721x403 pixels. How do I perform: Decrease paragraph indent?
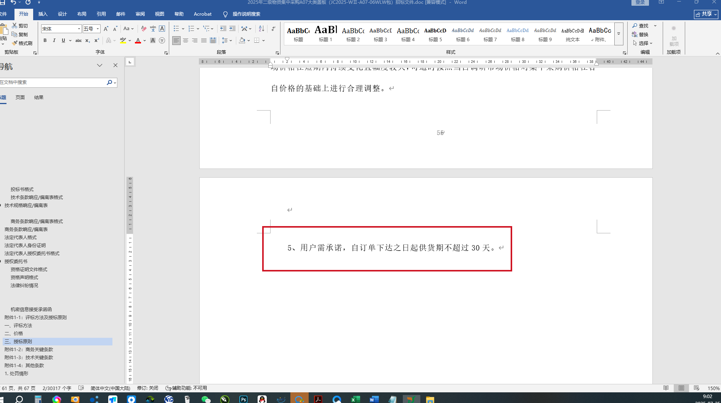223,29
